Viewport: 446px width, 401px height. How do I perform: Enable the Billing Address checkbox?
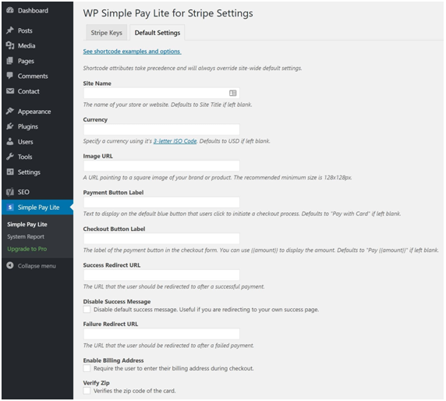[x=87, y=368]
